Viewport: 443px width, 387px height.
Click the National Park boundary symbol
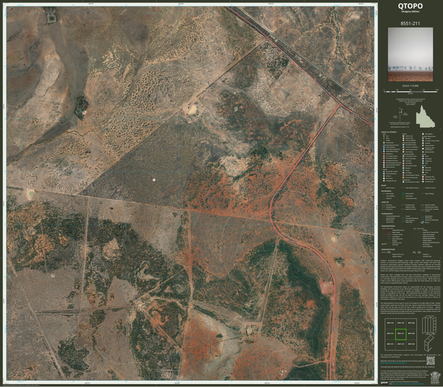pos(403,194)
